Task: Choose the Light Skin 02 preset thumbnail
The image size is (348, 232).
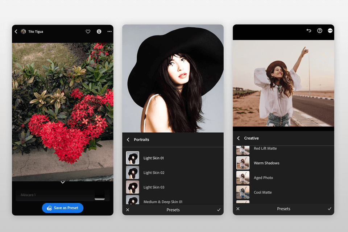Action: [x=133, y=173]
